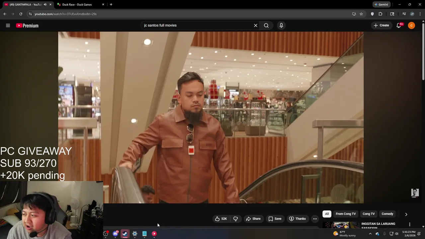Close the GANTIMPALA YouTube tab
The image size is (425, 239).
[50, 5]
